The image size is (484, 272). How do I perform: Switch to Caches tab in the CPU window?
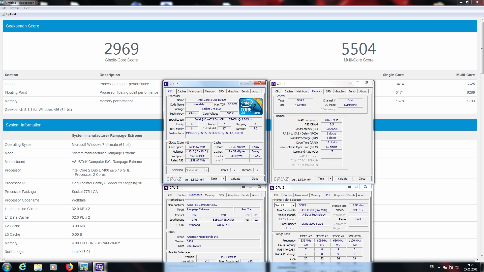click(x=182, y=91)
